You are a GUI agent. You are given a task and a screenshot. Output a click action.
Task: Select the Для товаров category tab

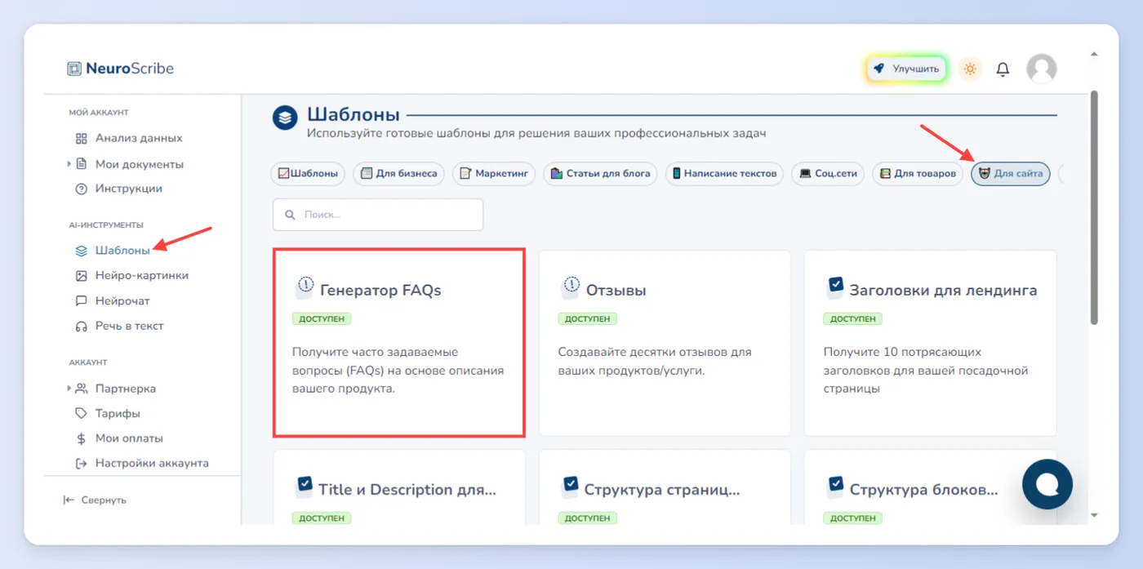click(x=918, y=174)
